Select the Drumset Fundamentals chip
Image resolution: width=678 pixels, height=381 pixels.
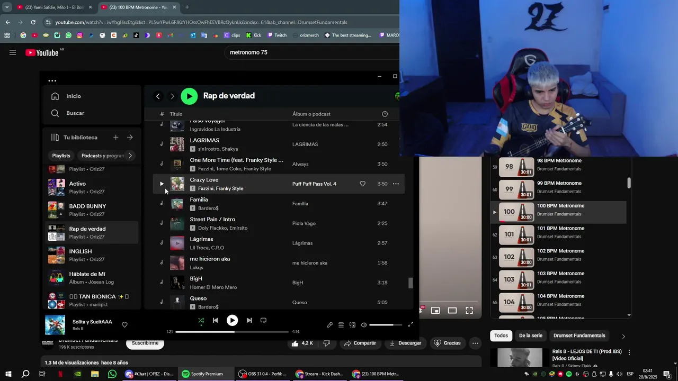pyautogui.click(x=579, y=335)
